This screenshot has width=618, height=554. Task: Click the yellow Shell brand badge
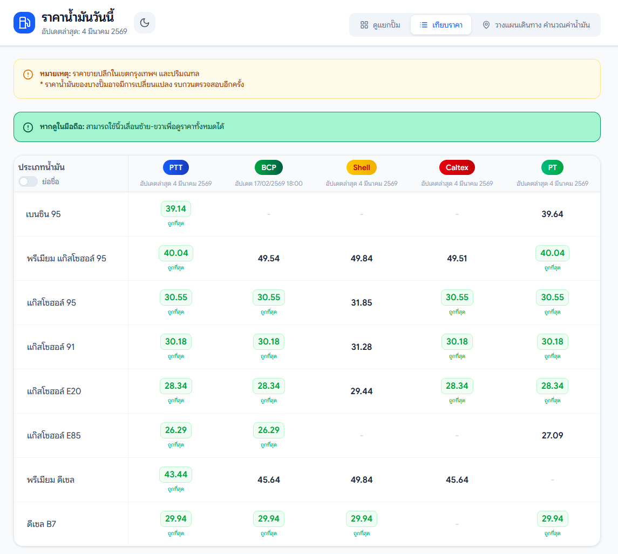click(362, 167)
